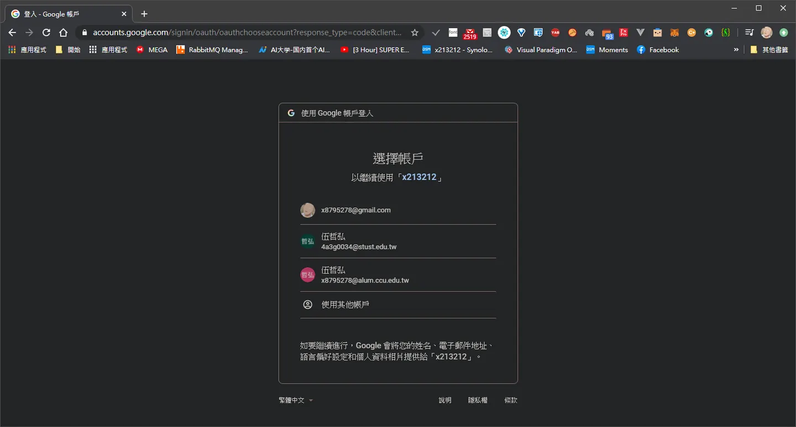Select 使用其他帳戶 to use another account
This screenshot has width=796, height=427.
[398, 305]
